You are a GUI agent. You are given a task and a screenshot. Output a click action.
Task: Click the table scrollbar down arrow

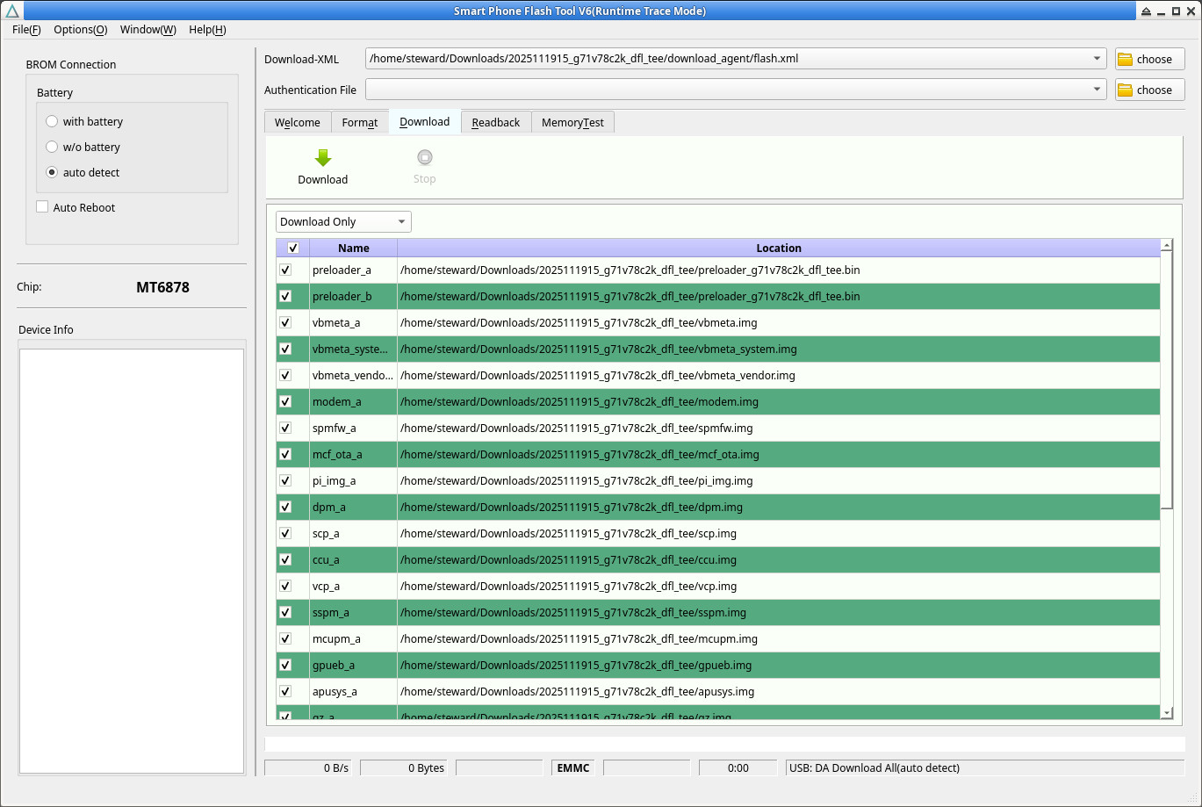[x=1166, y=712]
